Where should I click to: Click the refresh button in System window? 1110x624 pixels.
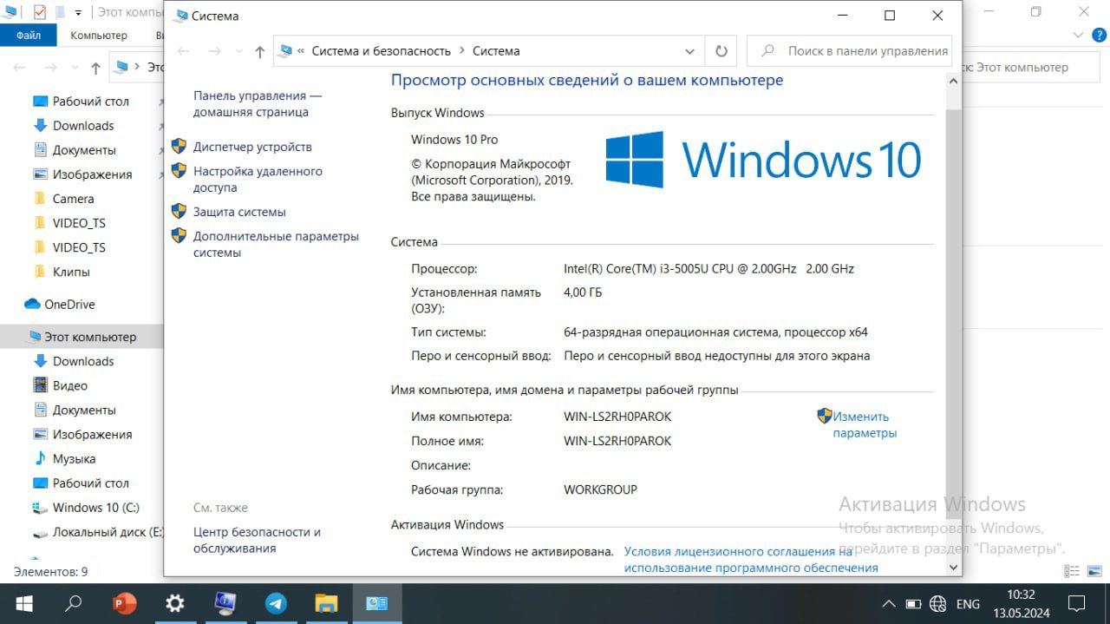[721, 51]
